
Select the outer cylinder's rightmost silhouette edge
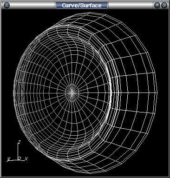[157, 92]
